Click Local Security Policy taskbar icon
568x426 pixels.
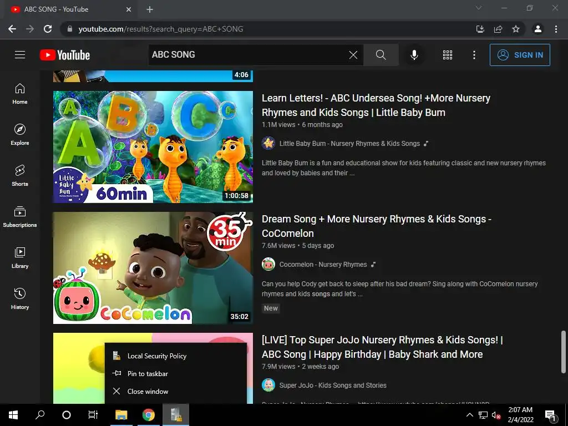click(x=176, y=415)
